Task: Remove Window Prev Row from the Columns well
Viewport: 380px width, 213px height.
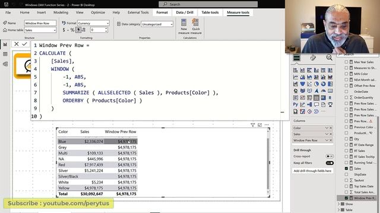Action: pyautogui.click(x=331, y=140)
